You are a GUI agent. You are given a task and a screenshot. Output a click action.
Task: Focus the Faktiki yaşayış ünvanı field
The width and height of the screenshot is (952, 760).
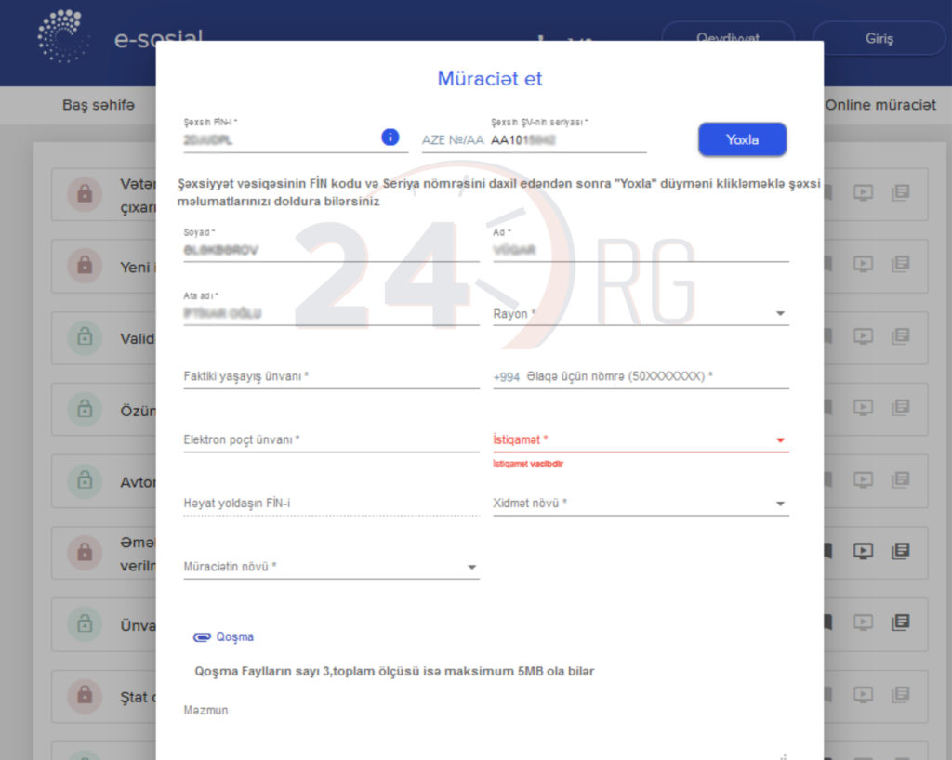tap(331, 377)
